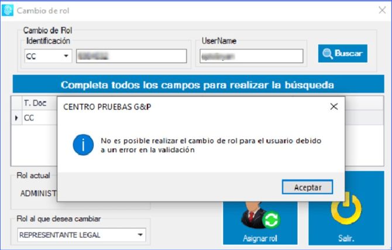Close the Cambio de rol window
This screenshot has height=250, width=392.
pos(382,11)
